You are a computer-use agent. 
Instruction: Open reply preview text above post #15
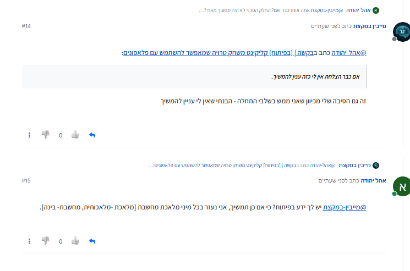242,165
